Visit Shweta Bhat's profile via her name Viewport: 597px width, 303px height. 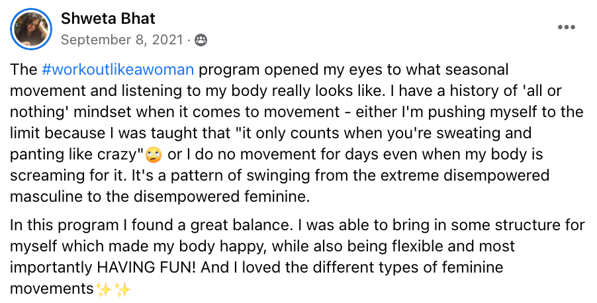tap(108, 19)
